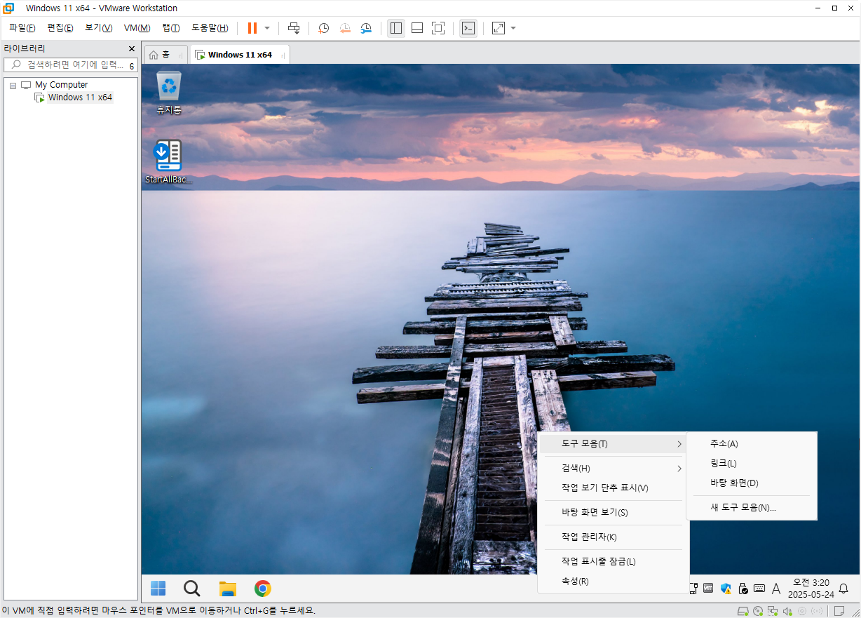The image size is (861, 618).
Task: Choose 바탕 화면(D) toolbar in submenu
Action: pos(752,483)
